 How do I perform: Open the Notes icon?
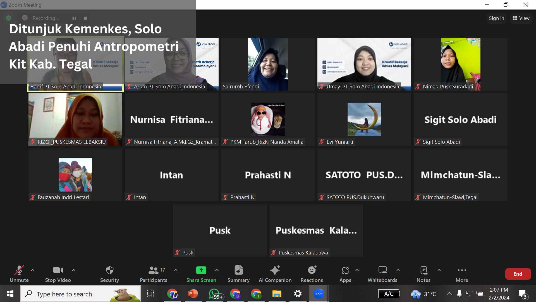point(423,270)
